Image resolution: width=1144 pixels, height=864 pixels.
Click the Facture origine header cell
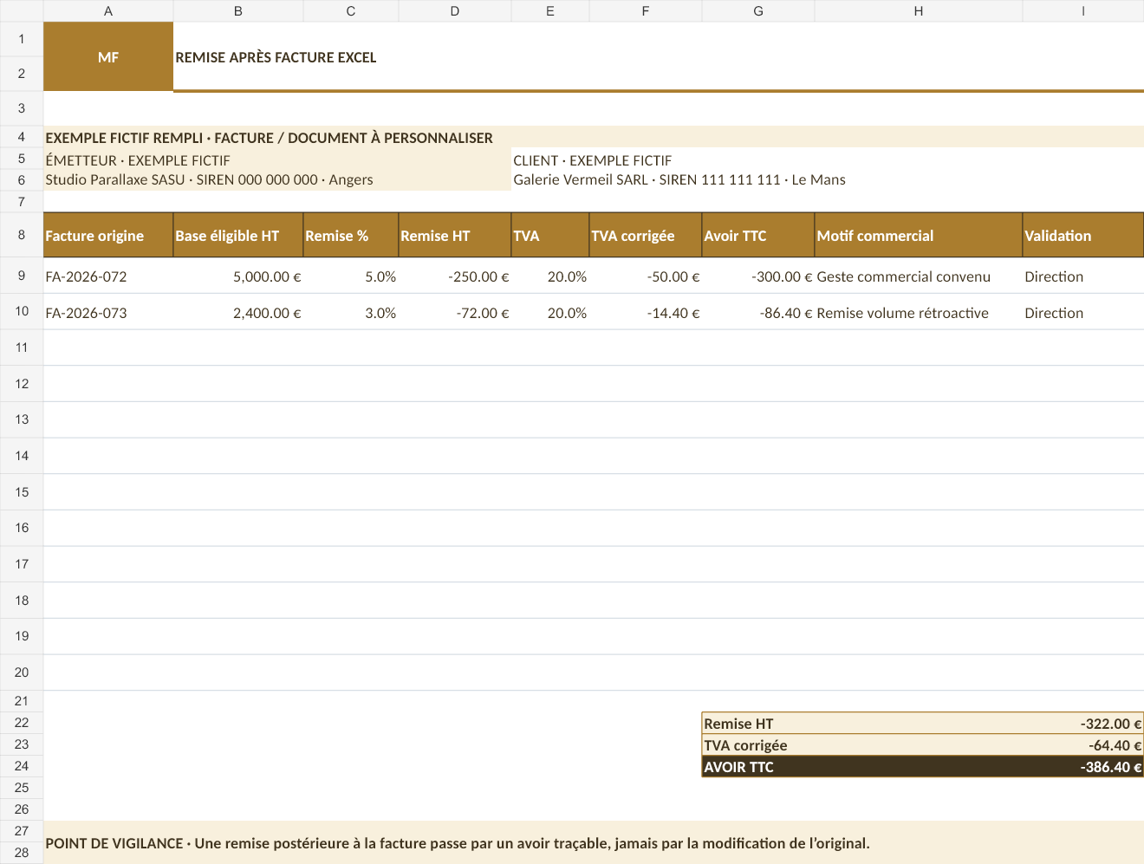click(108, 235)
